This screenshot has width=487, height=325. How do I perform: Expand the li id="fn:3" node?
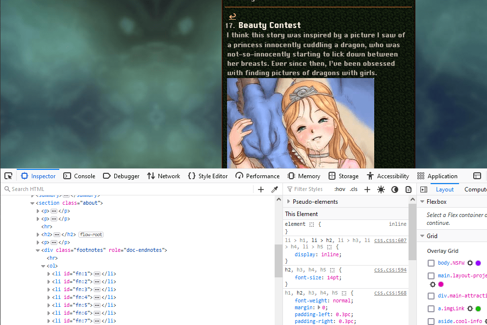tap(49, 290)
